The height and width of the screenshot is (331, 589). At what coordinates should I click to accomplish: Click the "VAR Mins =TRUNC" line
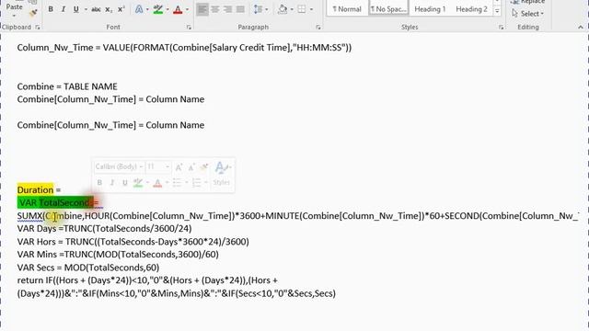tap(118, 255)
